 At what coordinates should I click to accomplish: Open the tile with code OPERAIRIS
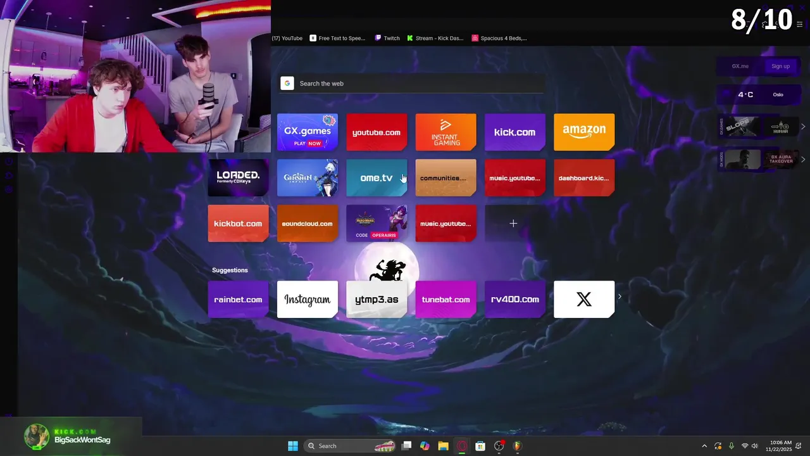coord(377,224)
